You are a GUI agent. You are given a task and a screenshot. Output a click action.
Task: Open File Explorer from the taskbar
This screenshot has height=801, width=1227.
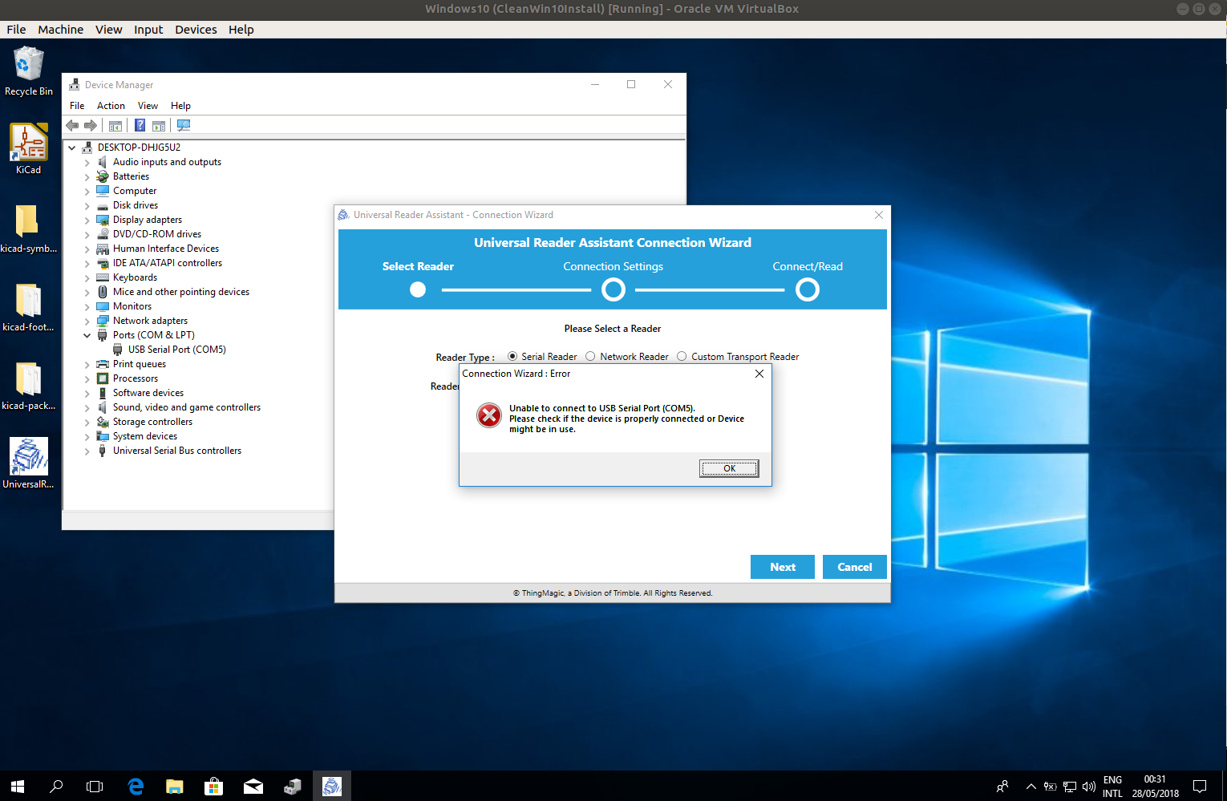174,787
